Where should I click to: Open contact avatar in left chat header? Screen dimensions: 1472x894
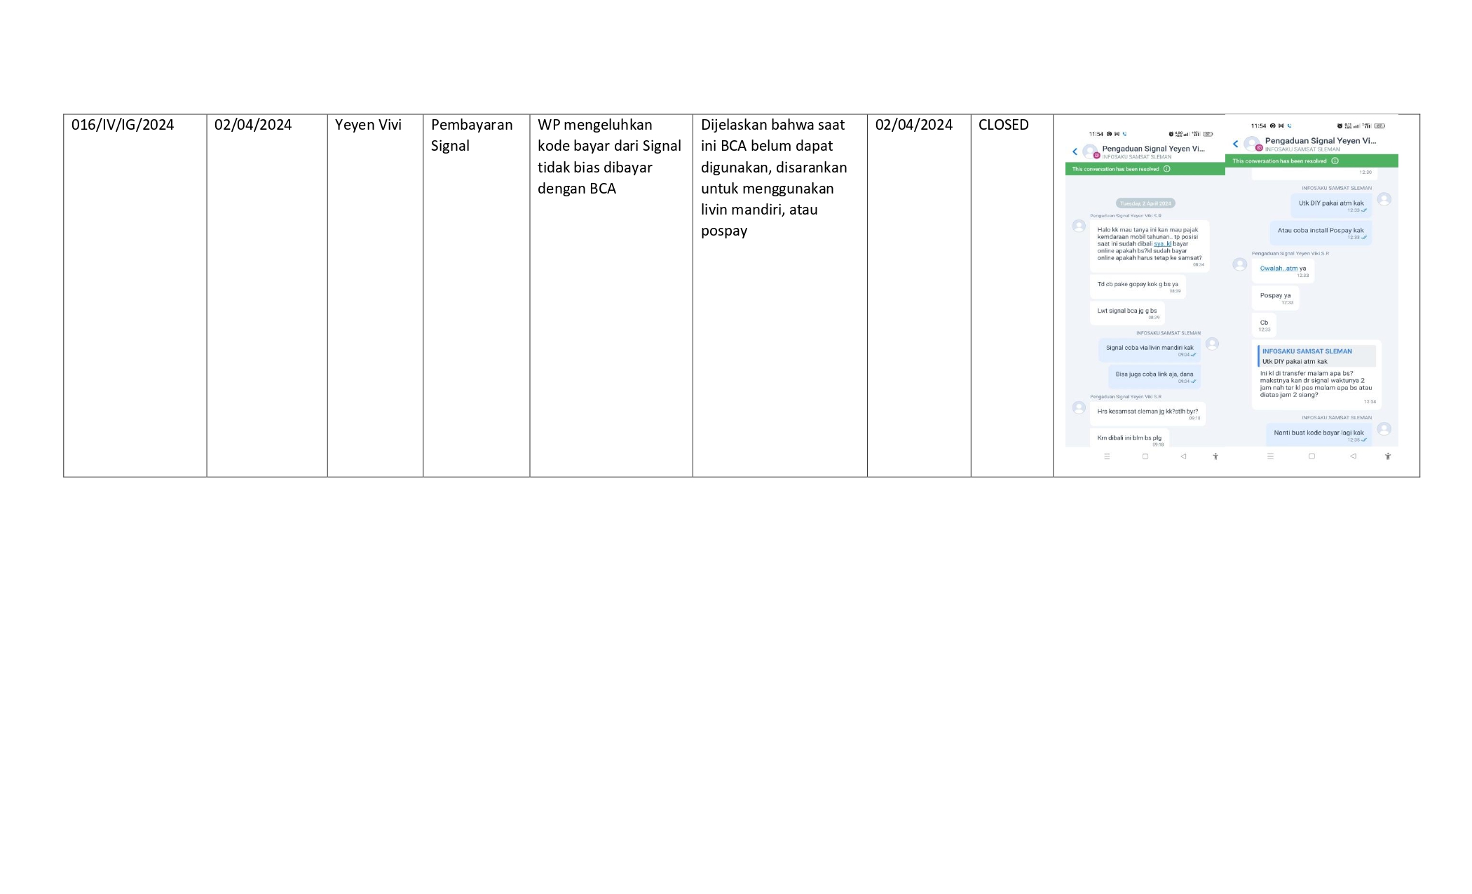[x=1090, y=151]
